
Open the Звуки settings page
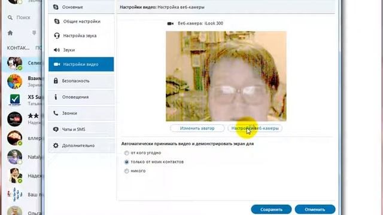pyautogui.click(x=81, y=50)
